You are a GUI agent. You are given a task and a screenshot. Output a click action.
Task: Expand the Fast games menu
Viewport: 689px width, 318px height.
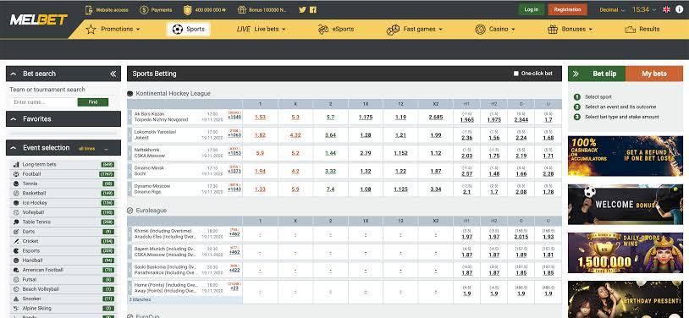point(415,29)
